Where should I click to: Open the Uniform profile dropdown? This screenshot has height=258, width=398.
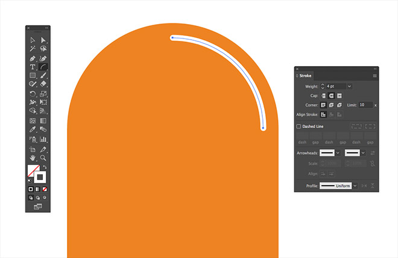355,186
